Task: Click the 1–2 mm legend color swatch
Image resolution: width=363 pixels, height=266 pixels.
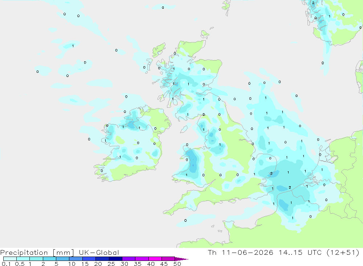Action: 36,259
